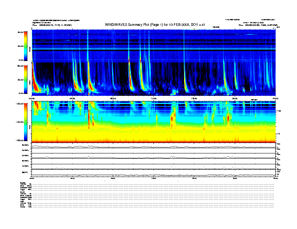Click the -155.00 label on TNR scale
Viewport: 297px width, 229px height.
coord(19,140)
